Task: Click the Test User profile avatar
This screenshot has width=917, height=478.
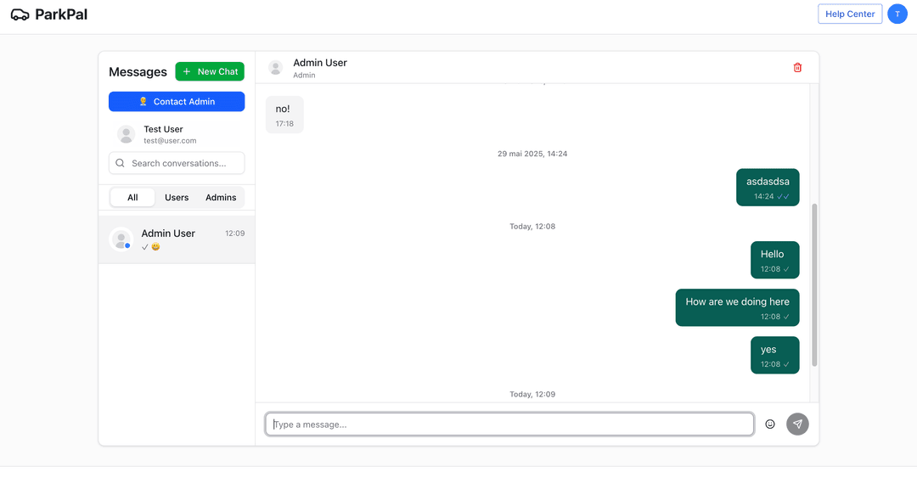Action: (x=126, y=134)
